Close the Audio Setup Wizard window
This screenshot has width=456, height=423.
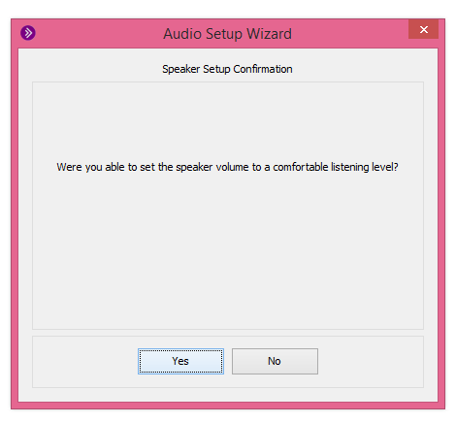[x=423, y=29]
